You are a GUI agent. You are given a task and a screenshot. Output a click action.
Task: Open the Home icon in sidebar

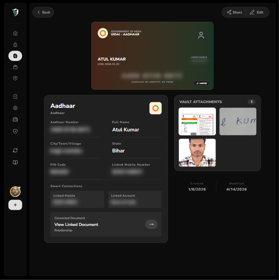pyautogui.click(x=15, y=33)
